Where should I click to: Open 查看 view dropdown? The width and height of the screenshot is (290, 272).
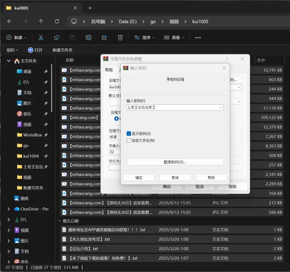(174, 38)
